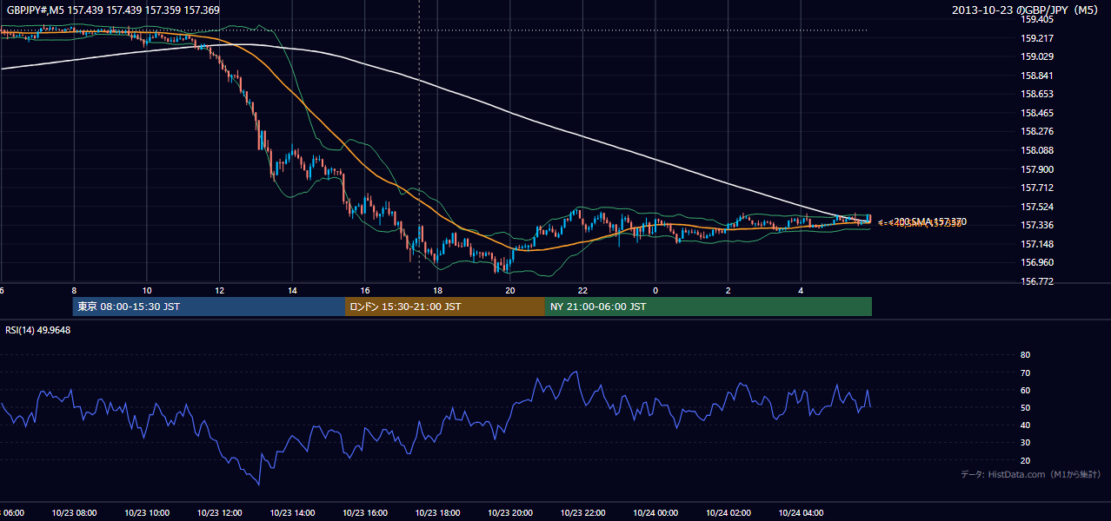Click the 10/23 18:00 time label

[x=437, y=513]
